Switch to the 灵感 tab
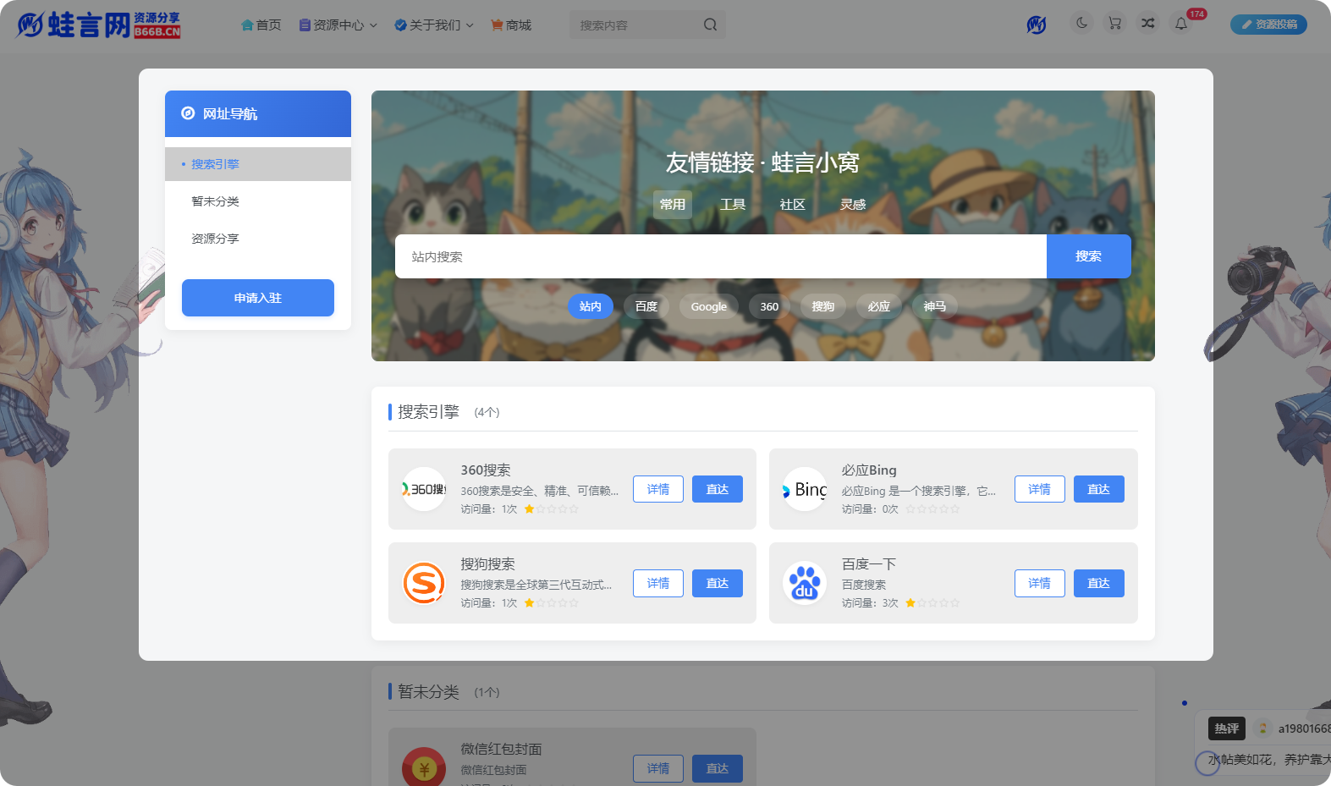Image resolution: width=1331 pixels, height=786 pixels. coord(853,205)
